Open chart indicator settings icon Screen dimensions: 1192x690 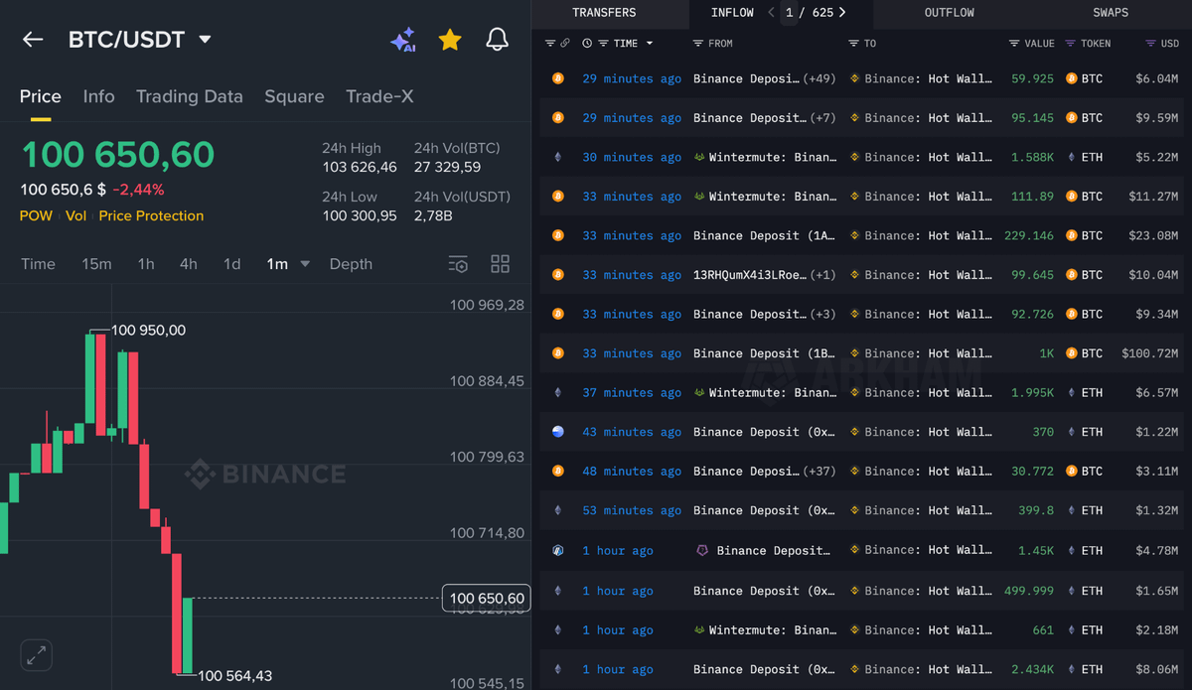[x=458, y=264]
